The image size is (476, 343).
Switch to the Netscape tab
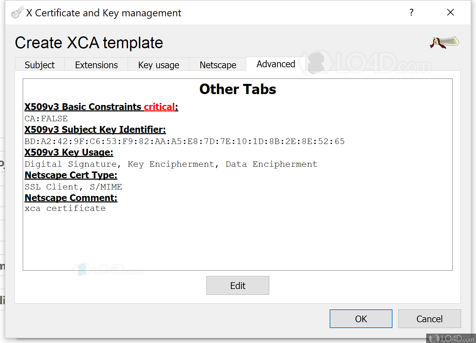click(218, 65)
